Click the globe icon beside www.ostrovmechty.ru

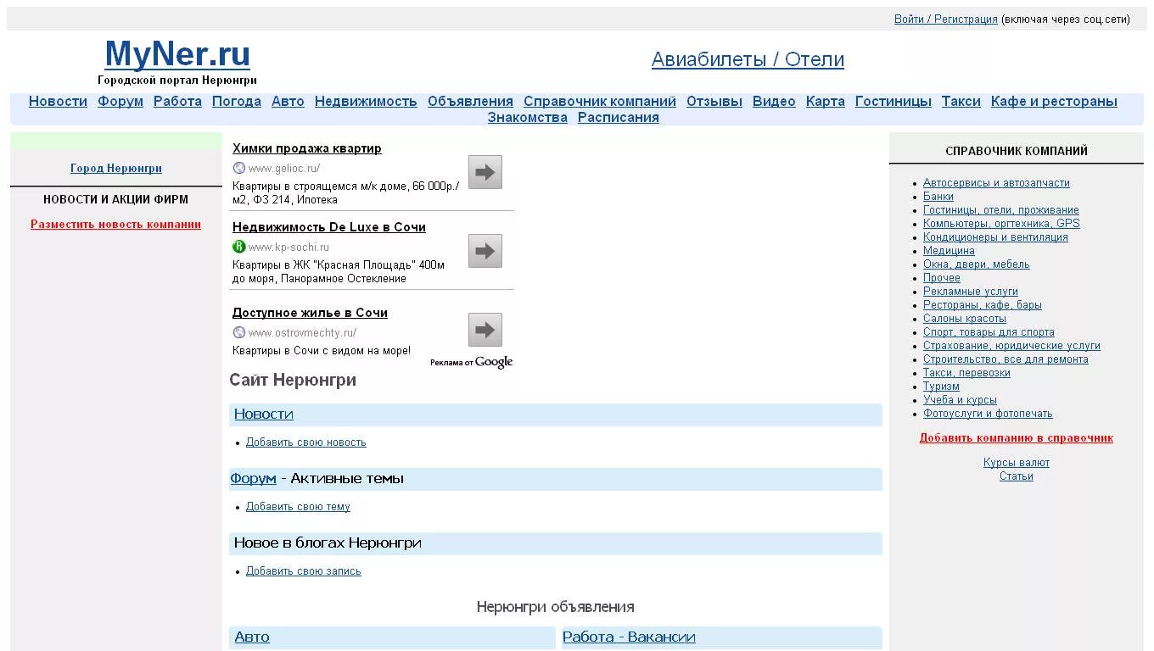[238, 332]
